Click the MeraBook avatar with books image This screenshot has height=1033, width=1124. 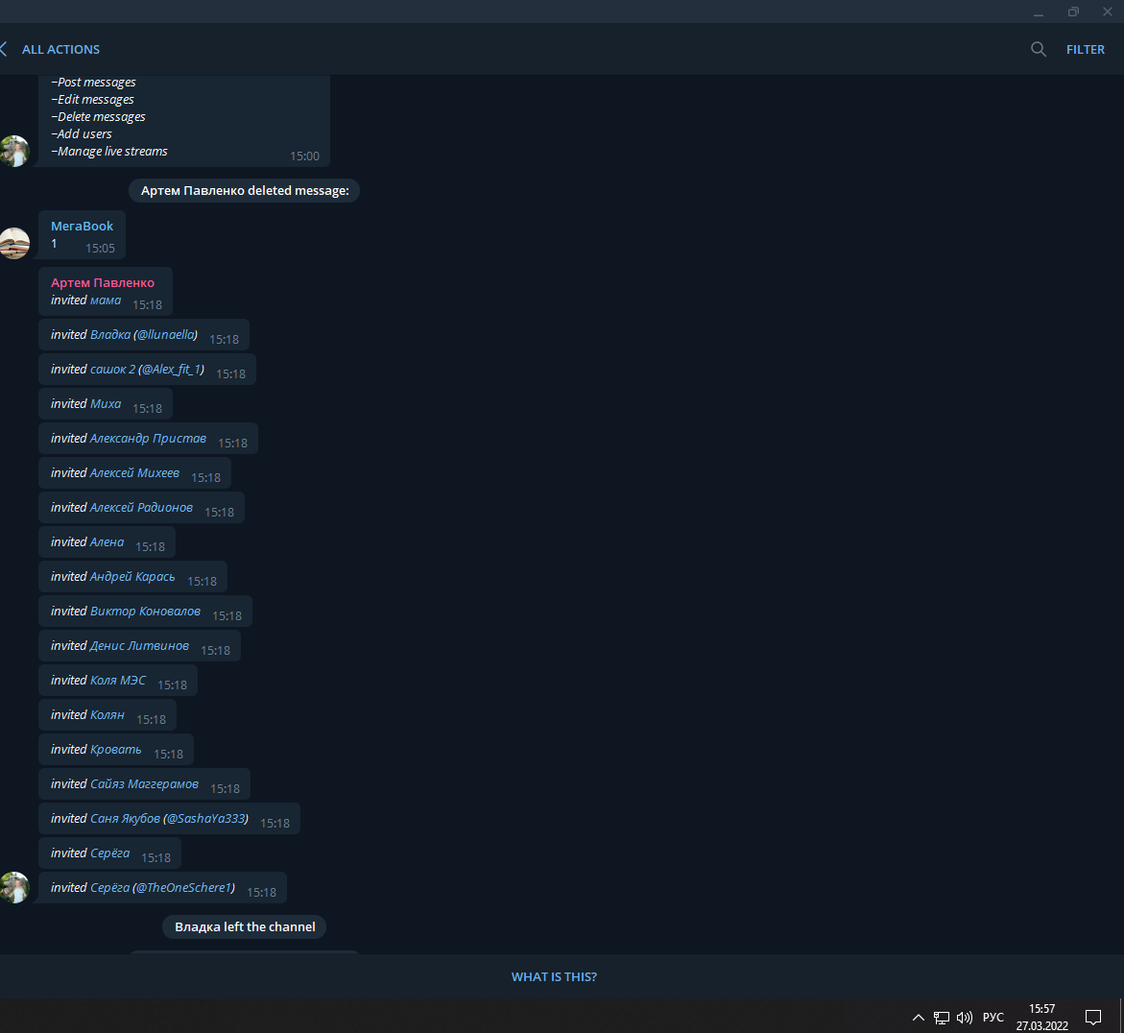pyautogui.click(x=13, y=243)
